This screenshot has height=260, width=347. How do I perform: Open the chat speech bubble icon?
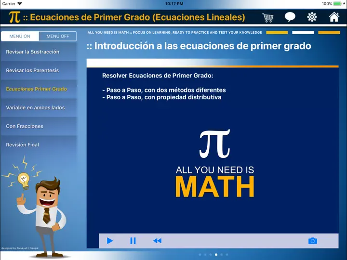coord(290,17)
